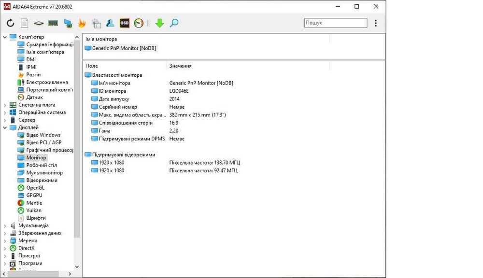The width and height of the screenshot is (483, 278).
Task: Open Графічний процесор tree item
Action: coord(45,150)
